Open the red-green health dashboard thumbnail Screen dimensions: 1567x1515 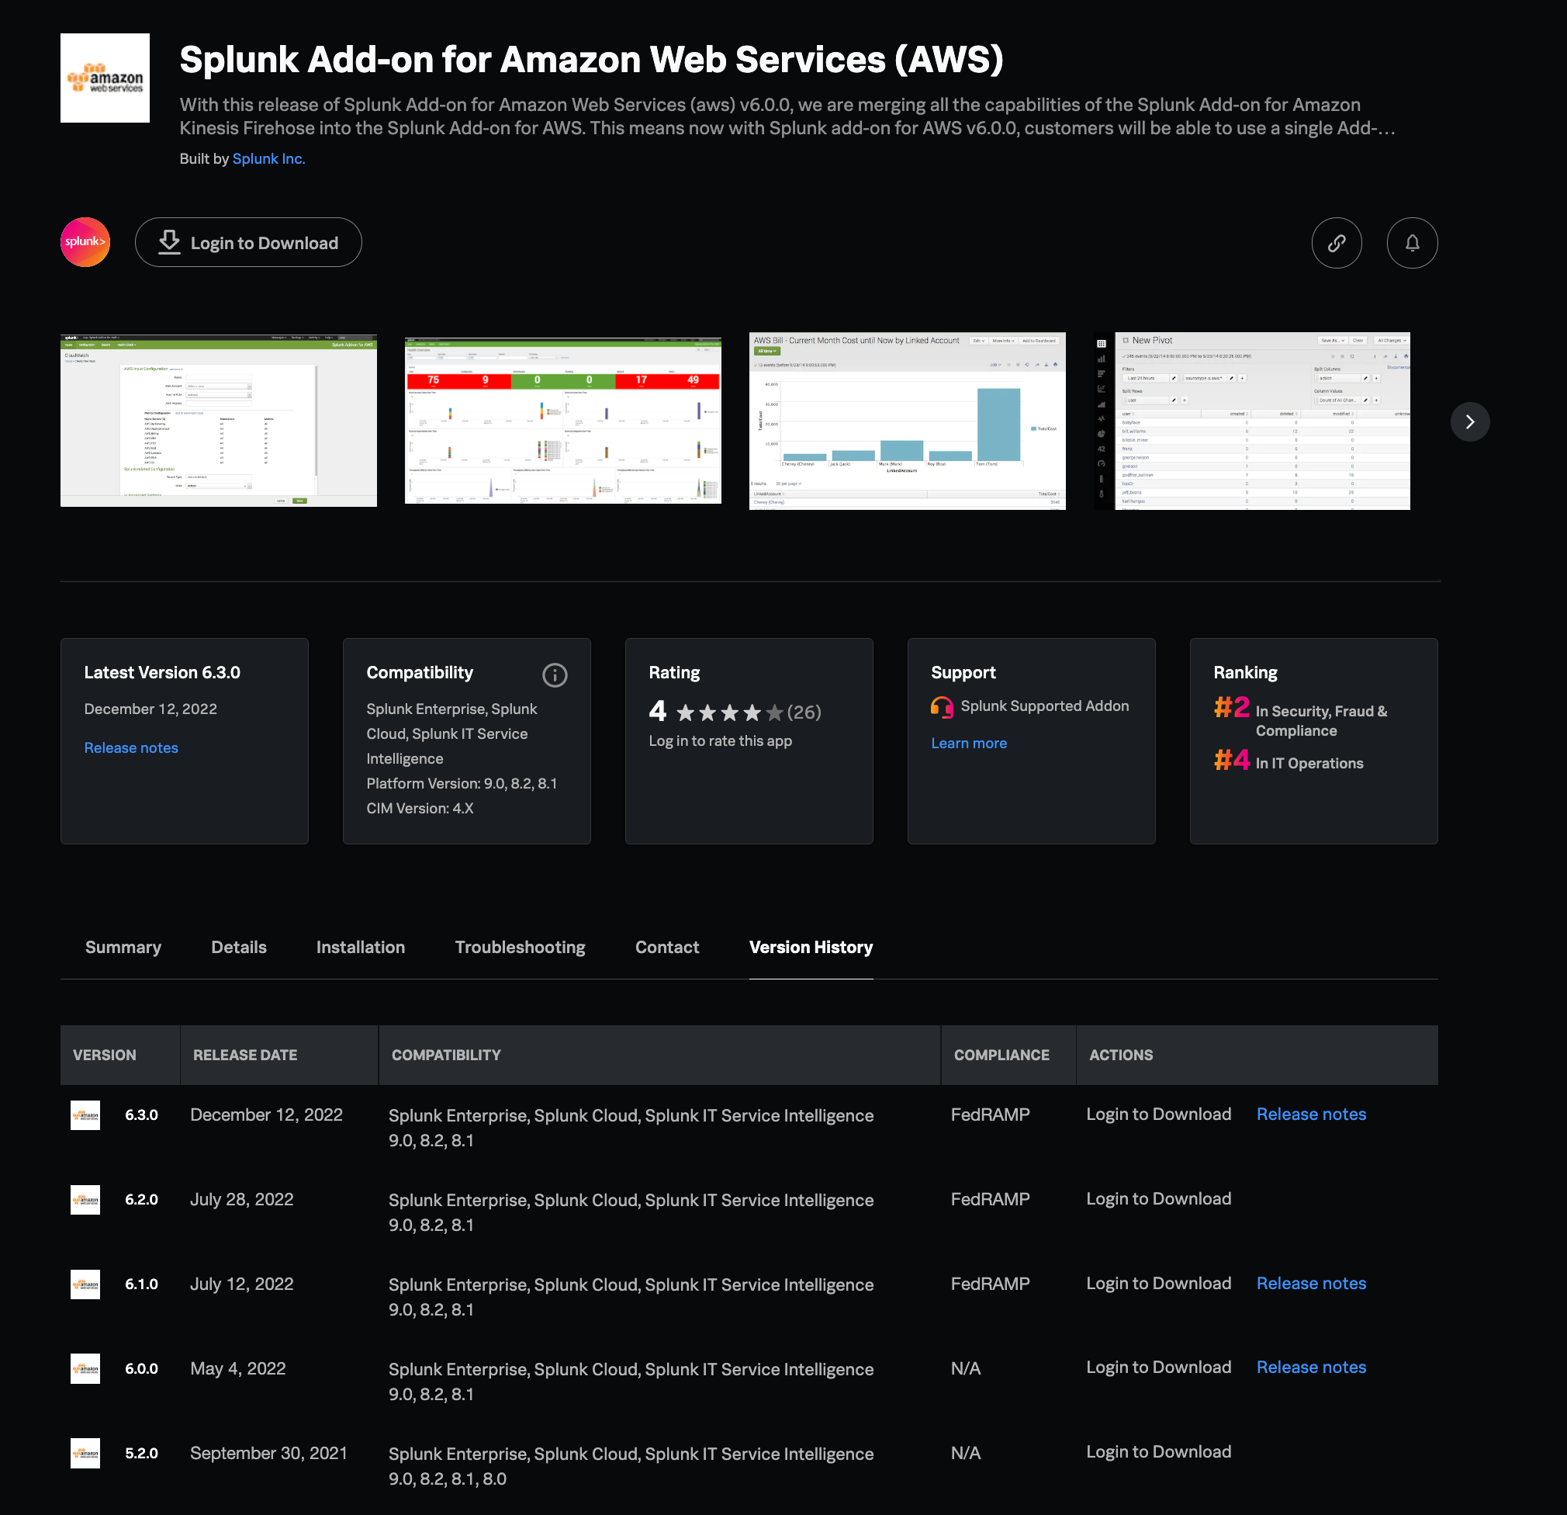pyautogui.click(x=563, y=421)
